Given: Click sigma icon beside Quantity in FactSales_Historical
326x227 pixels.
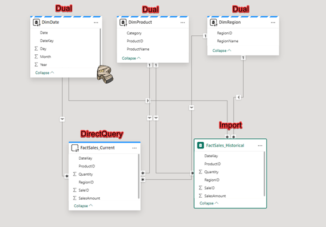Looking at the screenshot, I should pyautogui.click(x=201, y=172).
